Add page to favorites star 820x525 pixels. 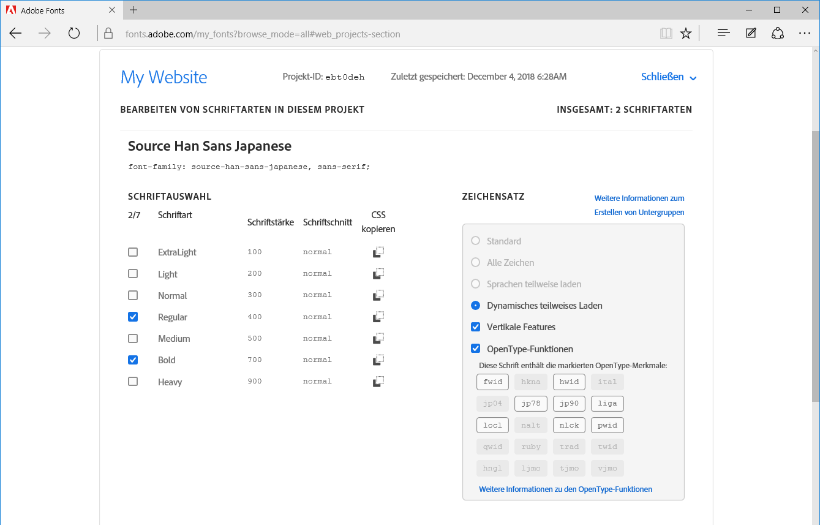pos(686,34)
